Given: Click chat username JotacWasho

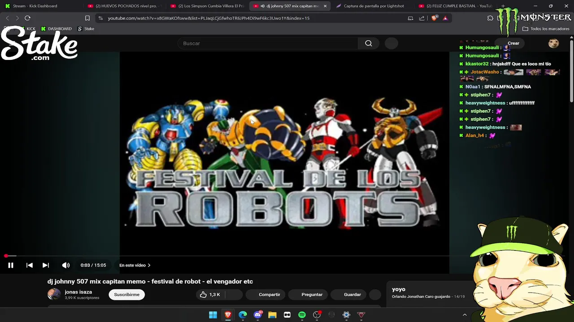Looking at the screenshot, I should (485, 72).
